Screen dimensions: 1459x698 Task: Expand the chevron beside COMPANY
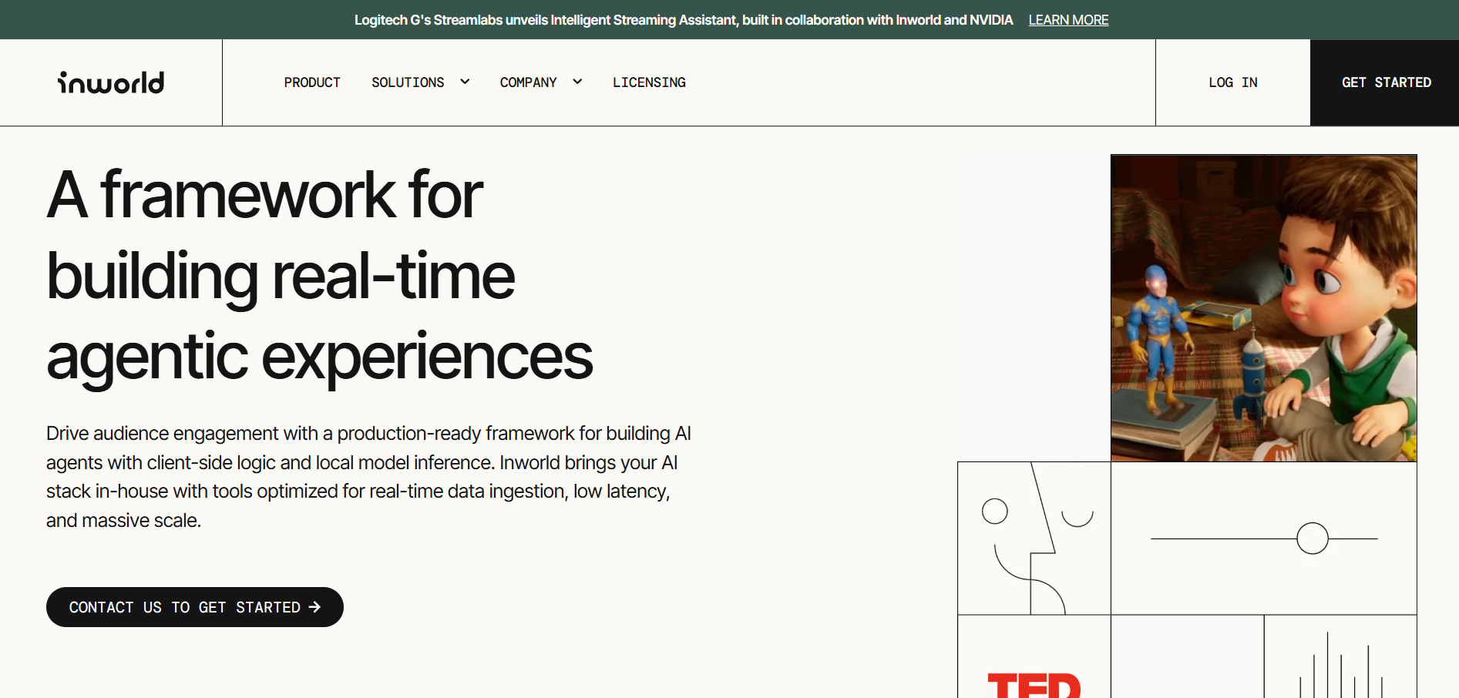(577, 82)
